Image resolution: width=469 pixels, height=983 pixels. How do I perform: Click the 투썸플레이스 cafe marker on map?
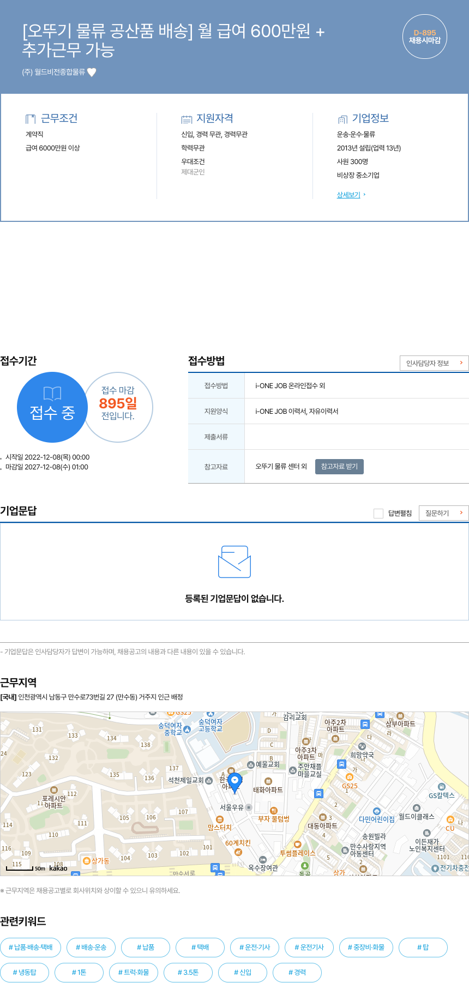pyautogui.click(x=298, y=845)
